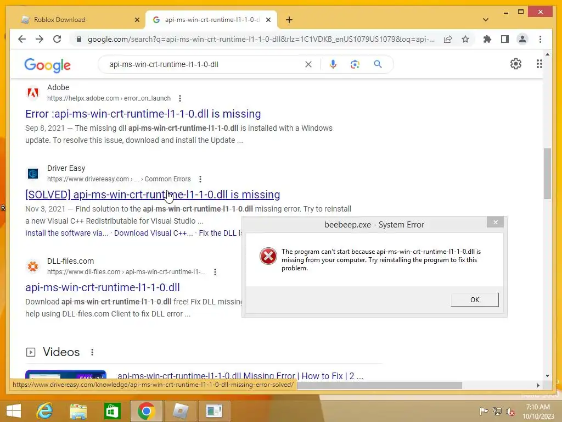Submit search with the magnifier icon
Screen dimensions: 562x422
(x=378, y=64)
